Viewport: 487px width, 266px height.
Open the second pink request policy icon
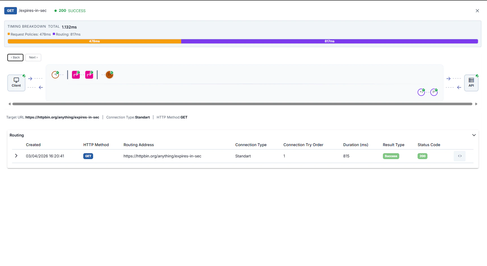tap(89, 74)
